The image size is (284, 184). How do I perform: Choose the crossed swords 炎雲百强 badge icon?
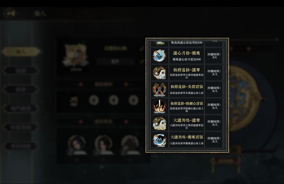click(x=159, y=89)
